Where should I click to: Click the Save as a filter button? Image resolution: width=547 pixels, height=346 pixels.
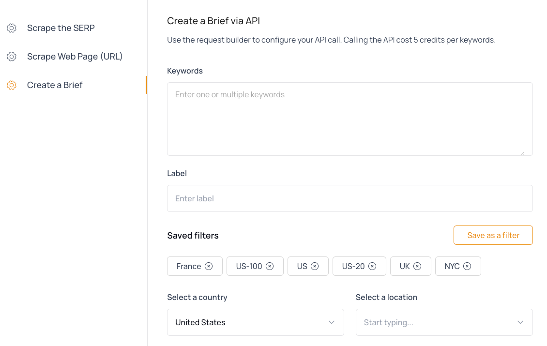493,235
